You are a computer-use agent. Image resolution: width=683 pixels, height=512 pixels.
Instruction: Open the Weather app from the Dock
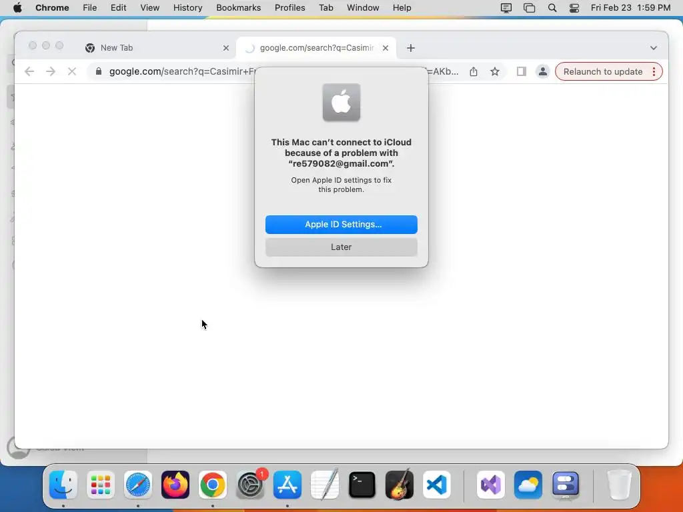(528, 485)
